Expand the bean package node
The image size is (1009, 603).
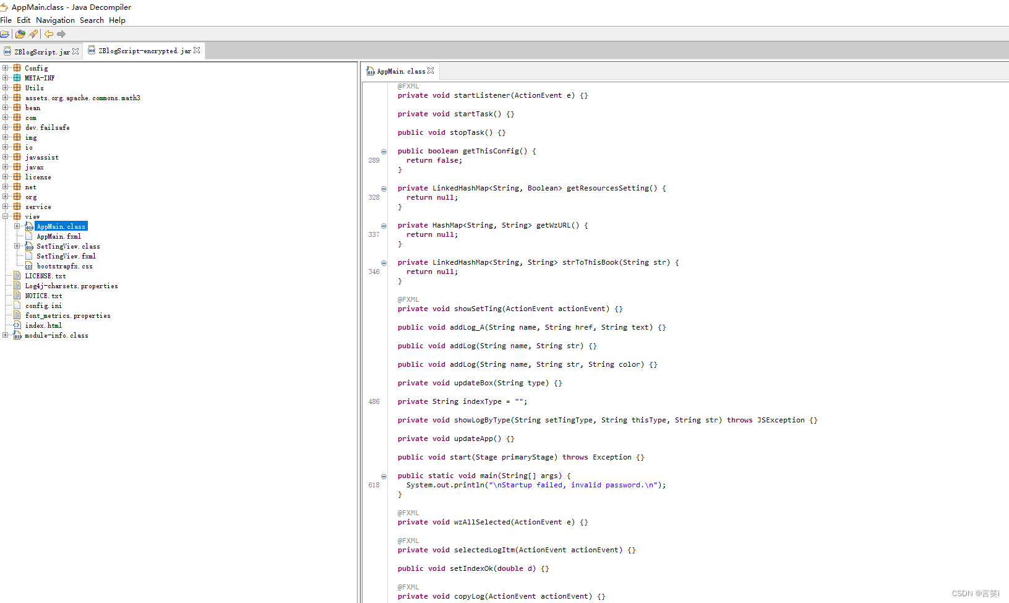point(6,108)
